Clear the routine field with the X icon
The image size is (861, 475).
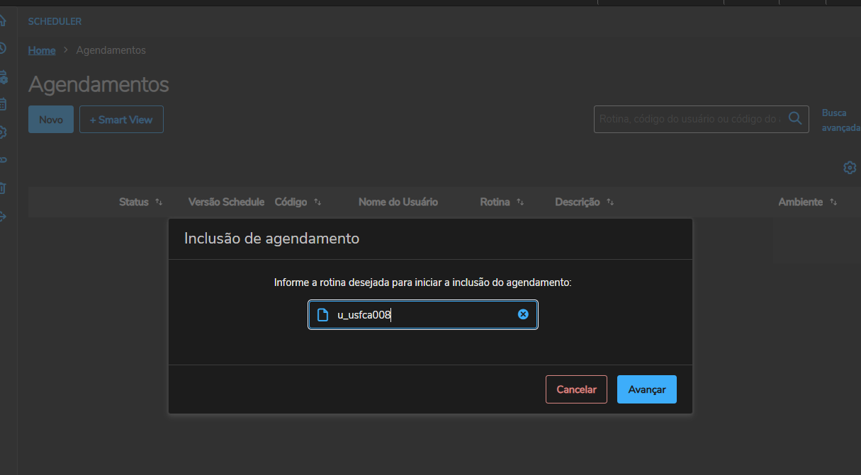point(523,314)
